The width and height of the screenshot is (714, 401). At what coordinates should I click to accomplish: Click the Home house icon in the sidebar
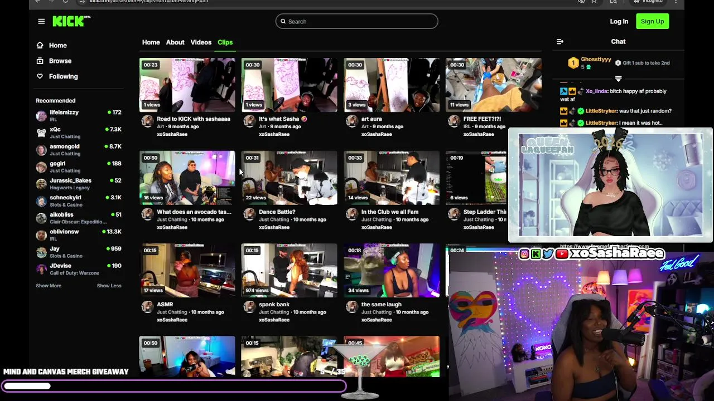tap(40, 46)
